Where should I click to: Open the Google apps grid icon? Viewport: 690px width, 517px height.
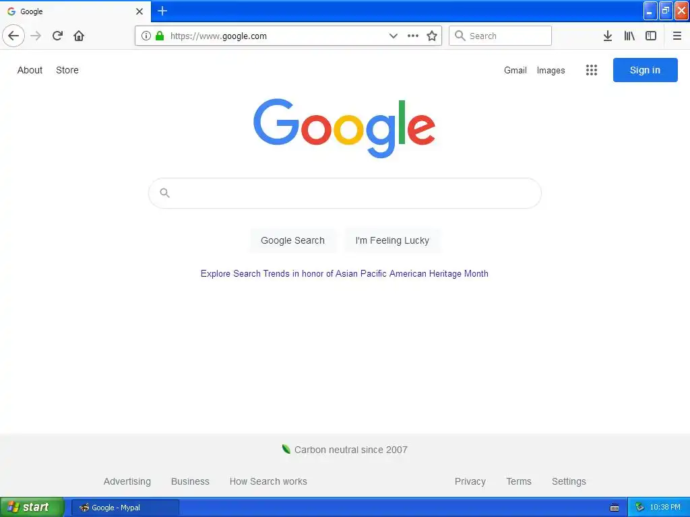pos(592,70)
